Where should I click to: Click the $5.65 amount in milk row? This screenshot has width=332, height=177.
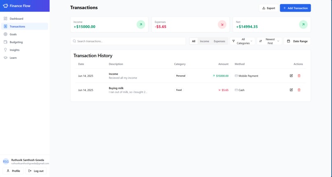(x=225, y=90)
